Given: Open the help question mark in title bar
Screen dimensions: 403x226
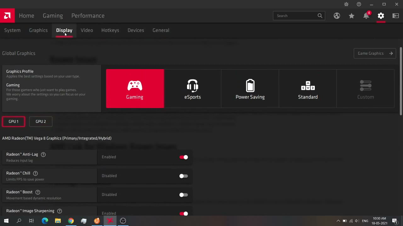Looking at the screenshot, I should pyautogui.click(x=359, y=4).
